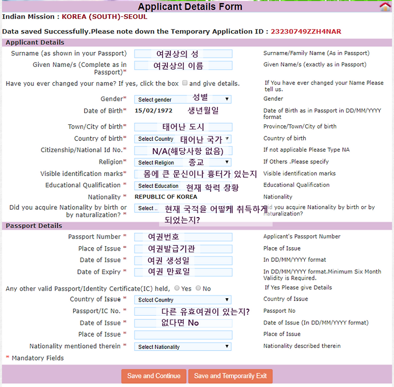Click the Visible identification marks field
394x387 pixels.
(x=183, y=174)
